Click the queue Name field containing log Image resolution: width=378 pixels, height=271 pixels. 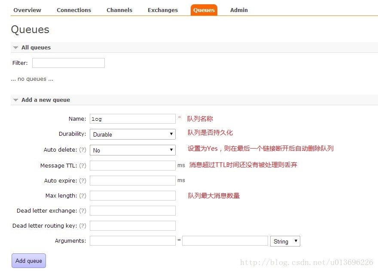tap(133, 119)
